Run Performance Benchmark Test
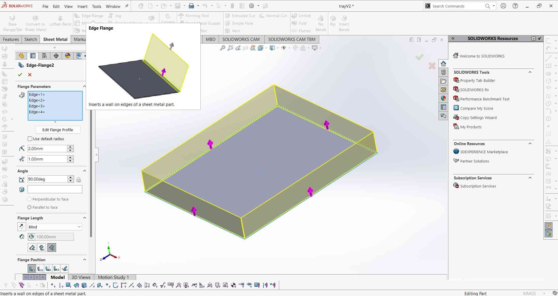 point(484,99)
